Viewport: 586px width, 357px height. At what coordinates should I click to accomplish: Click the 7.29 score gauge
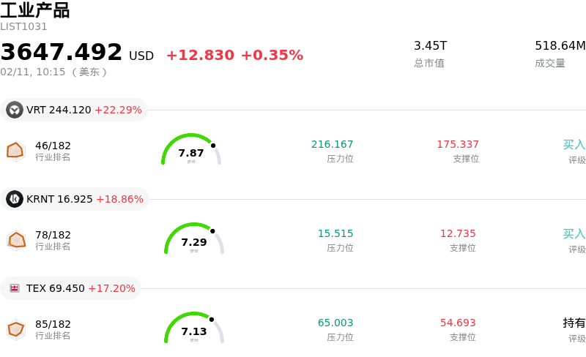[194, 240]
